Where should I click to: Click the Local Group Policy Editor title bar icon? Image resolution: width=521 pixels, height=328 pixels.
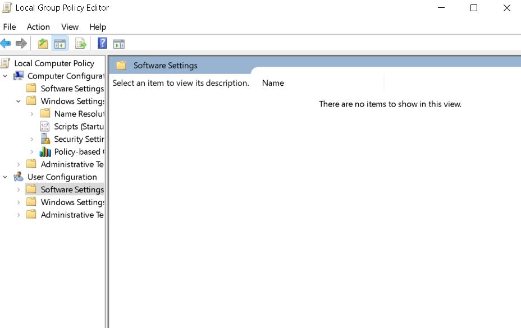tap(7, 8)
